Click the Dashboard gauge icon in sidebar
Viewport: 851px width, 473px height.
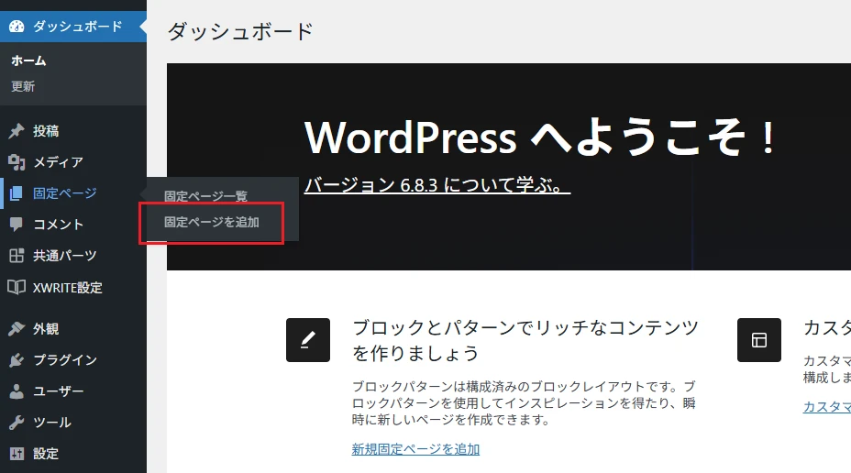17,27
